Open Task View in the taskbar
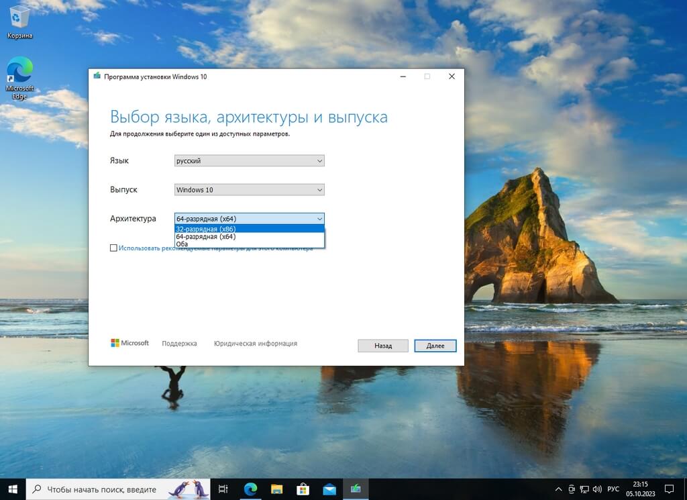 point(223,489)
